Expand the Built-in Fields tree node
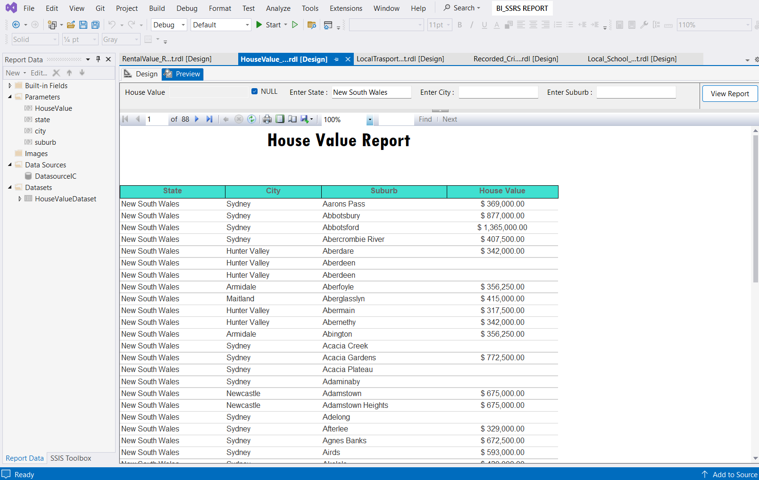Viewport: 759px width, 480px height. tap(10, 86)
